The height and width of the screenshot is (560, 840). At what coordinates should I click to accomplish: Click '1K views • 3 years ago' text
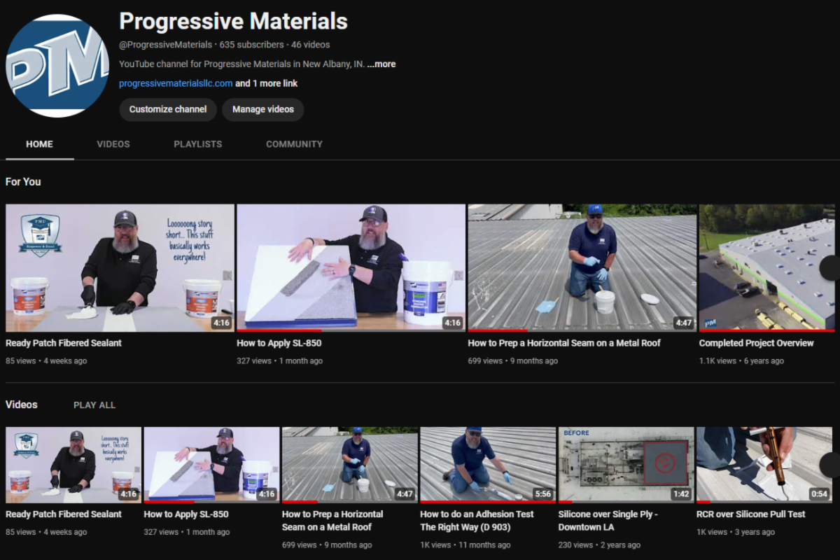(x=736, y=532)
